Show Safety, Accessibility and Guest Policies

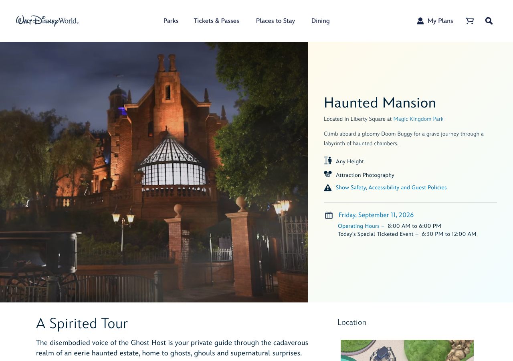391,188
